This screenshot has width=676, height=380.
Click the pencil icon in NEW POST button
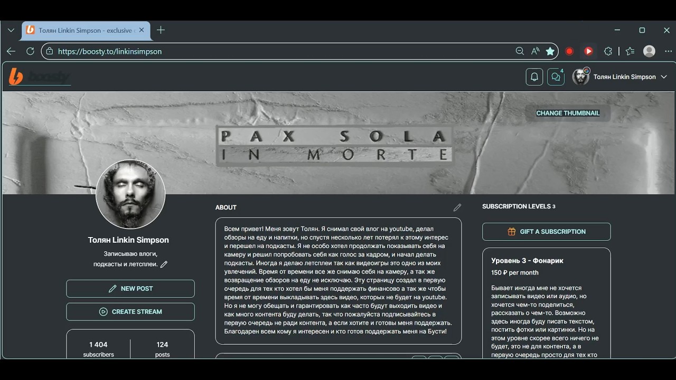(112, 289)
